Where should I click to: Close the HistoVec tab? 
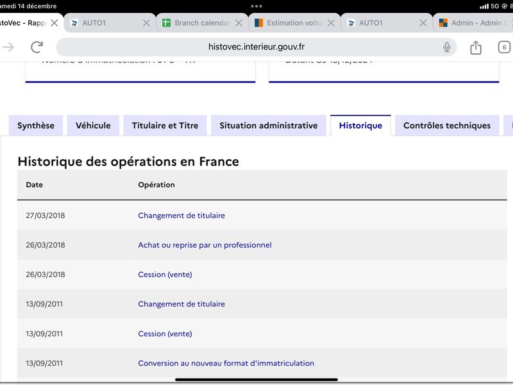tap(55, 23)
